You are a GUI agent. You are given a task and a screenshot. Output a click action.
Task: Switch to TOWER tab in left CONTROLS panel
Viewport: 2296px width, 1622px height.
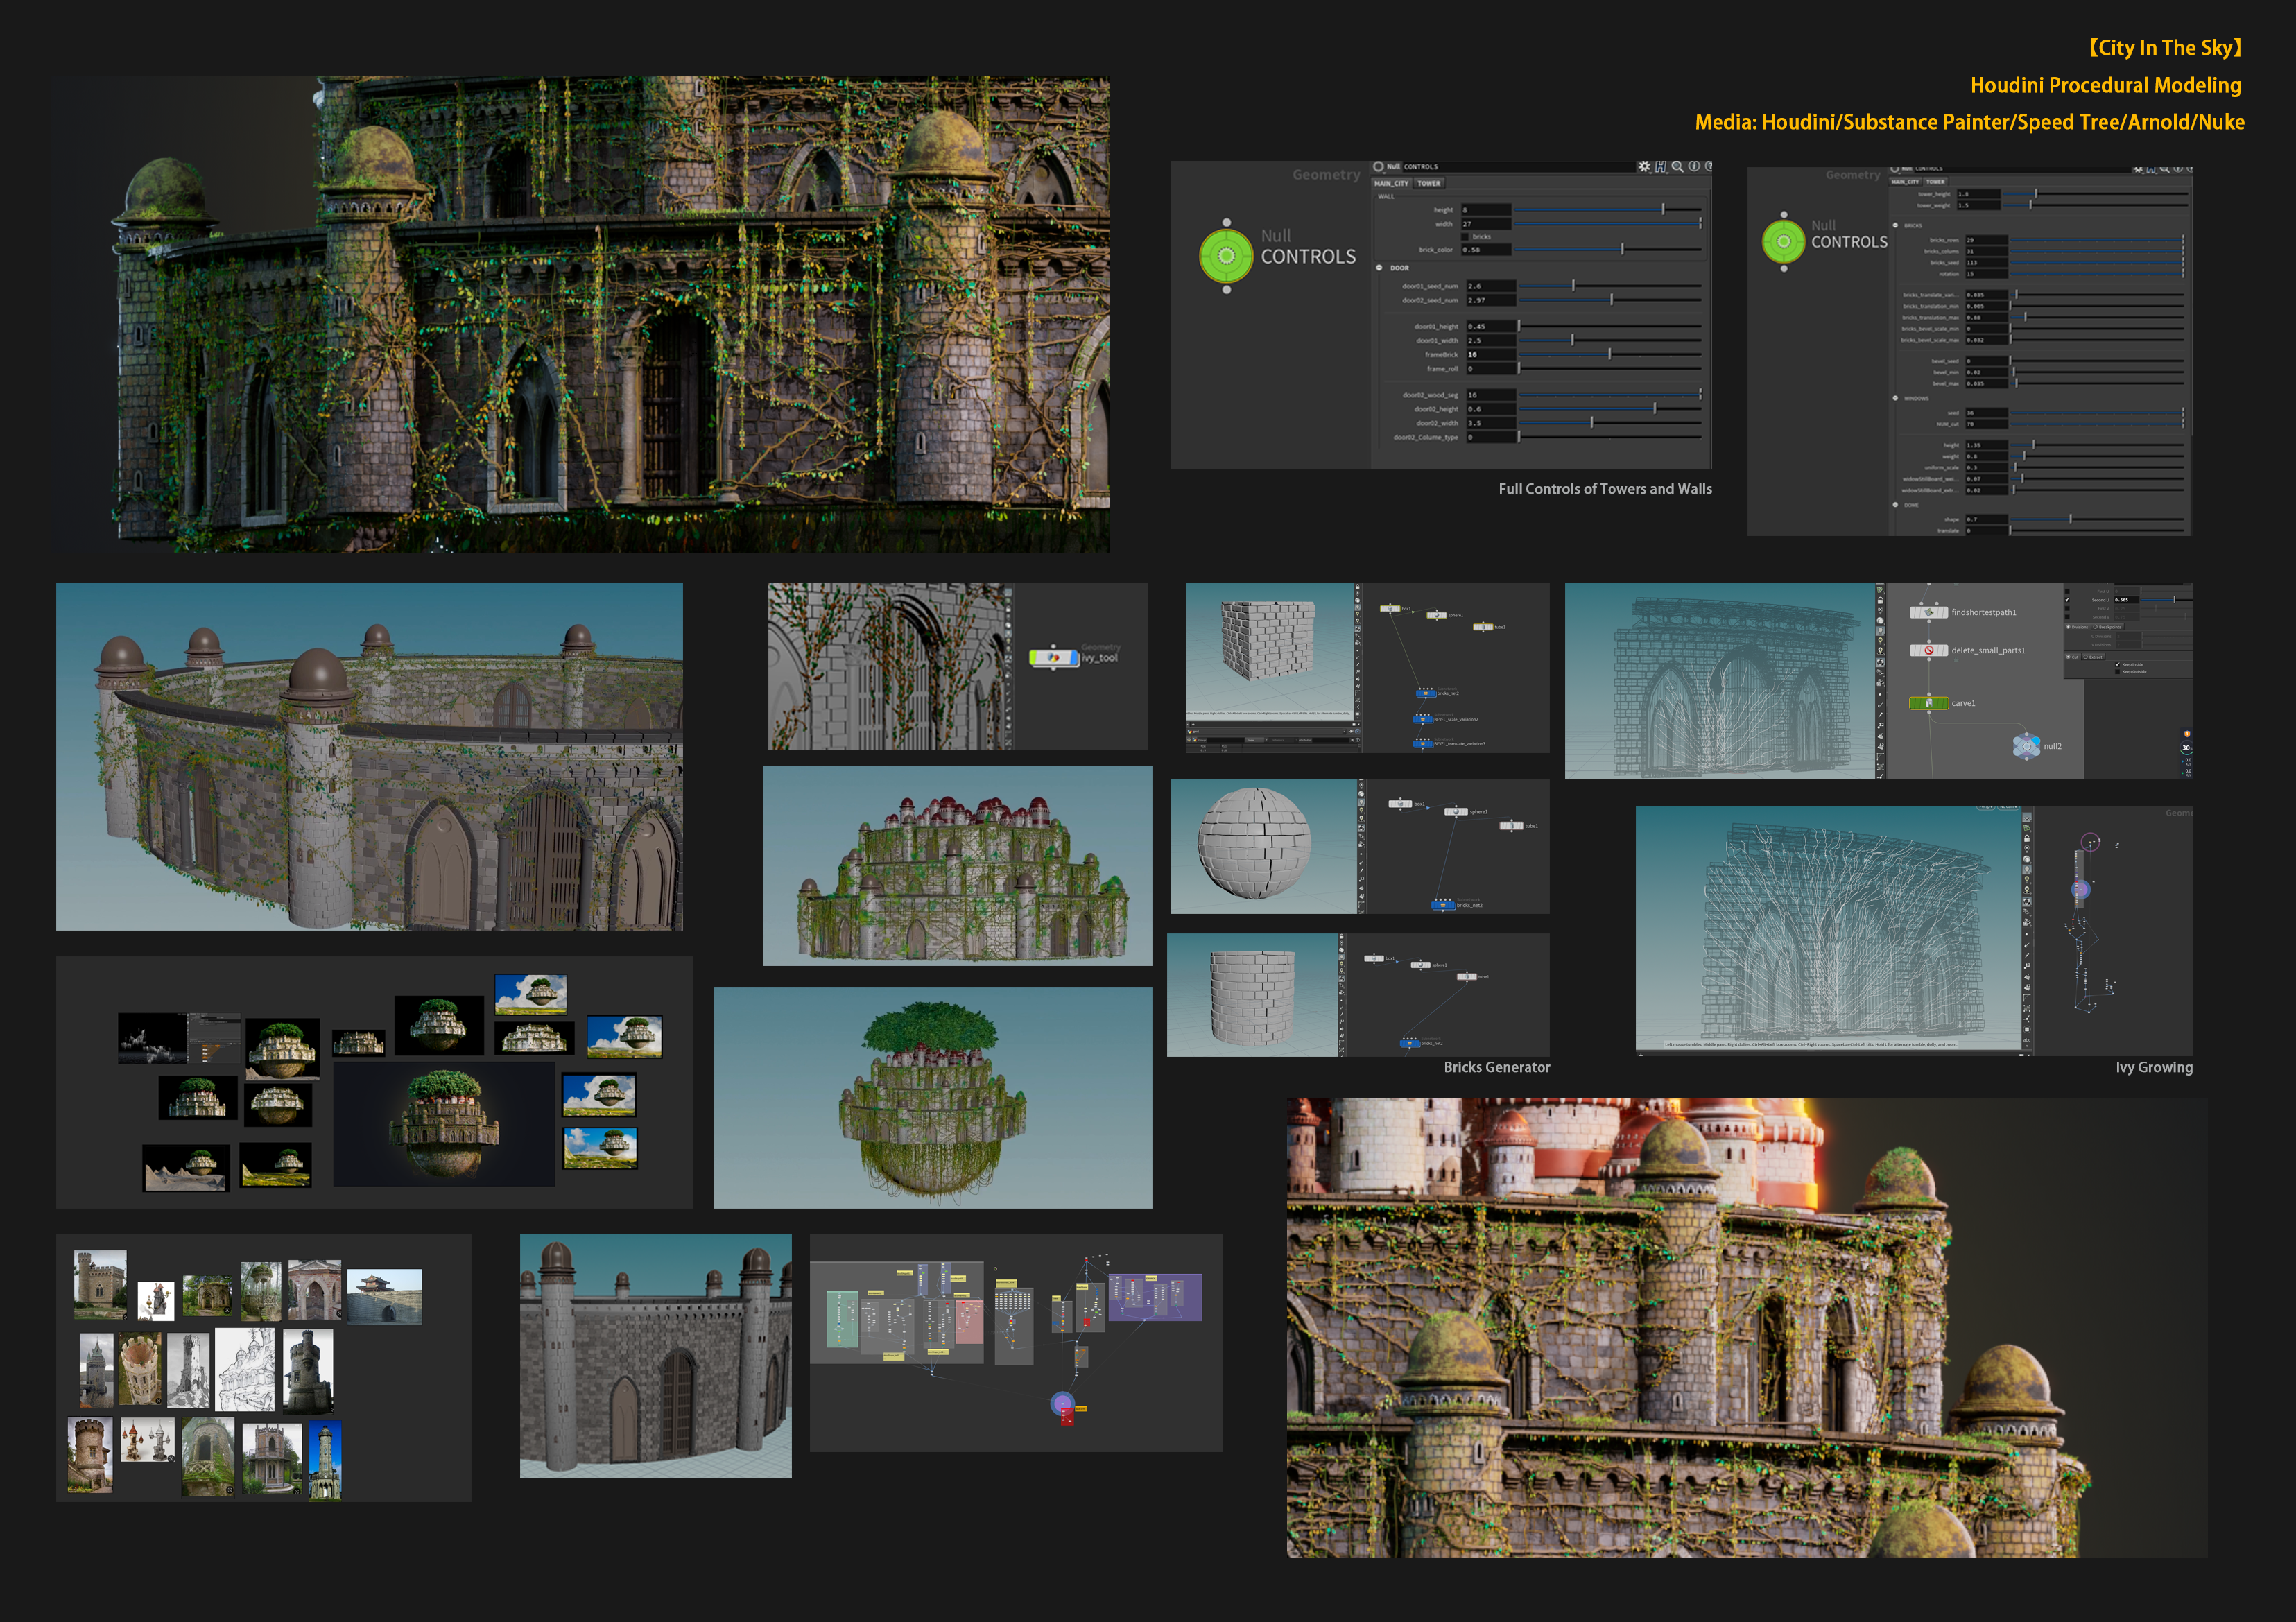point(1429,183)
